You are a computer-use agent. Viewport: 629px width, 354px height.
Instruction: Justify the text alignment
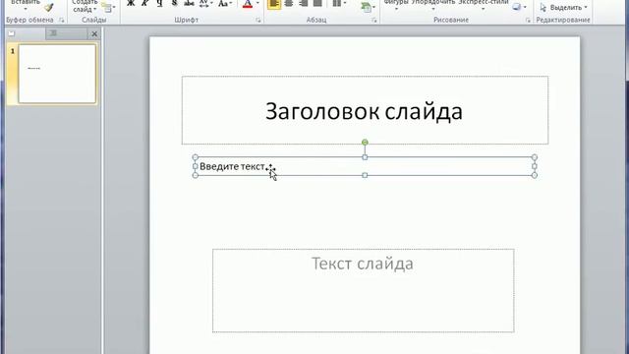coord(317,4)
